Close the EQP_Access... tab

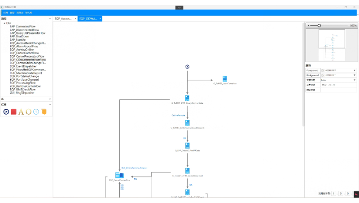pyautogui.click(x=75, y=19)
